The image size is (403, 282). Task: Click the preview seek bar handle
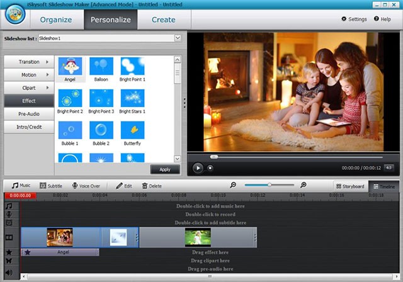(214, 157)
